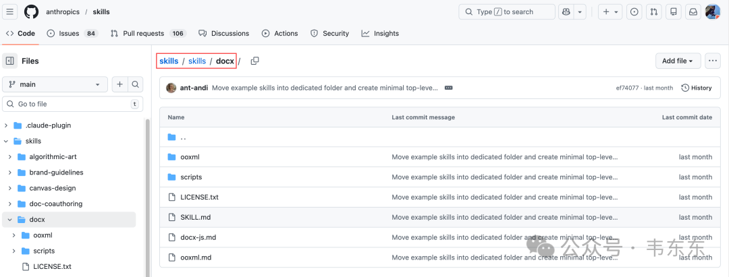
Task: Expand the ooxml subfolder chevron in tree
Action: (14, 235)
